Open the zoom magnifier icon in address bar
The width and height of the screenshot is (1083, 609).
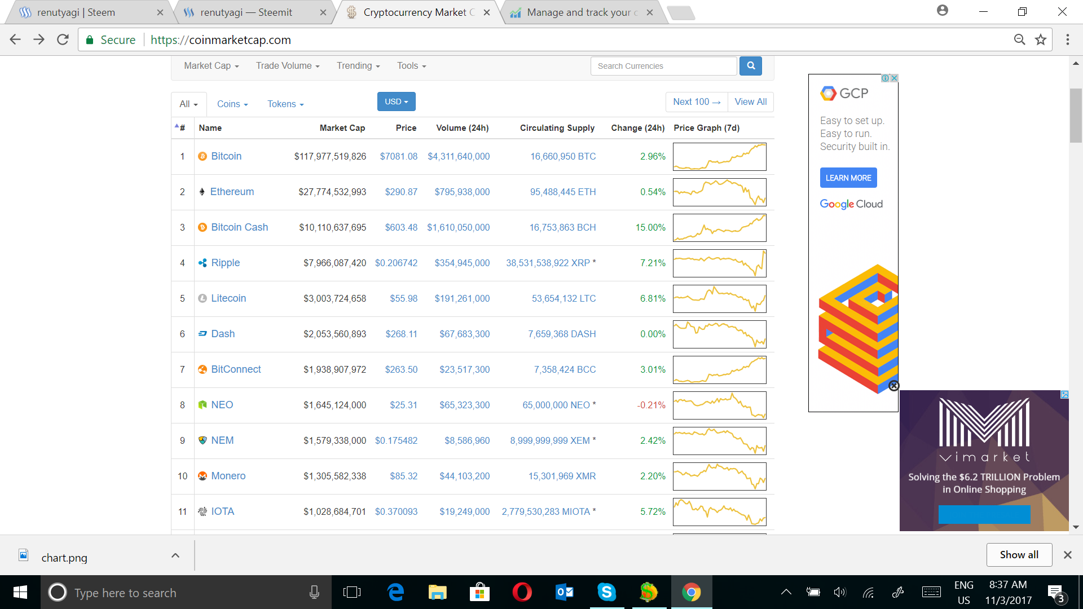coord(1019,39)
